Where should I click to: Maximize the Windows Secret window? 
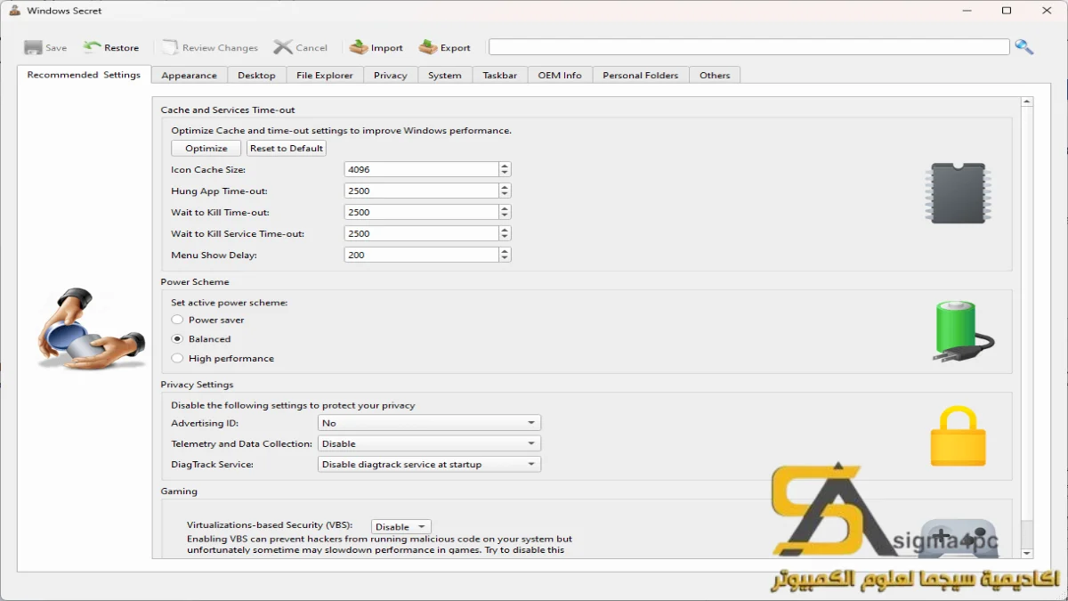point(1007,11)
